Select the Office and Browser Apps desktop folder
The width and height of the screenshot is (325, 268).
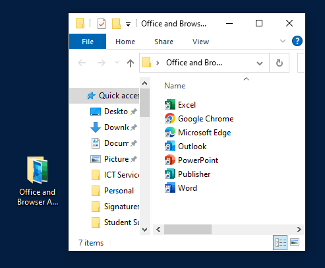click(38, 181)
